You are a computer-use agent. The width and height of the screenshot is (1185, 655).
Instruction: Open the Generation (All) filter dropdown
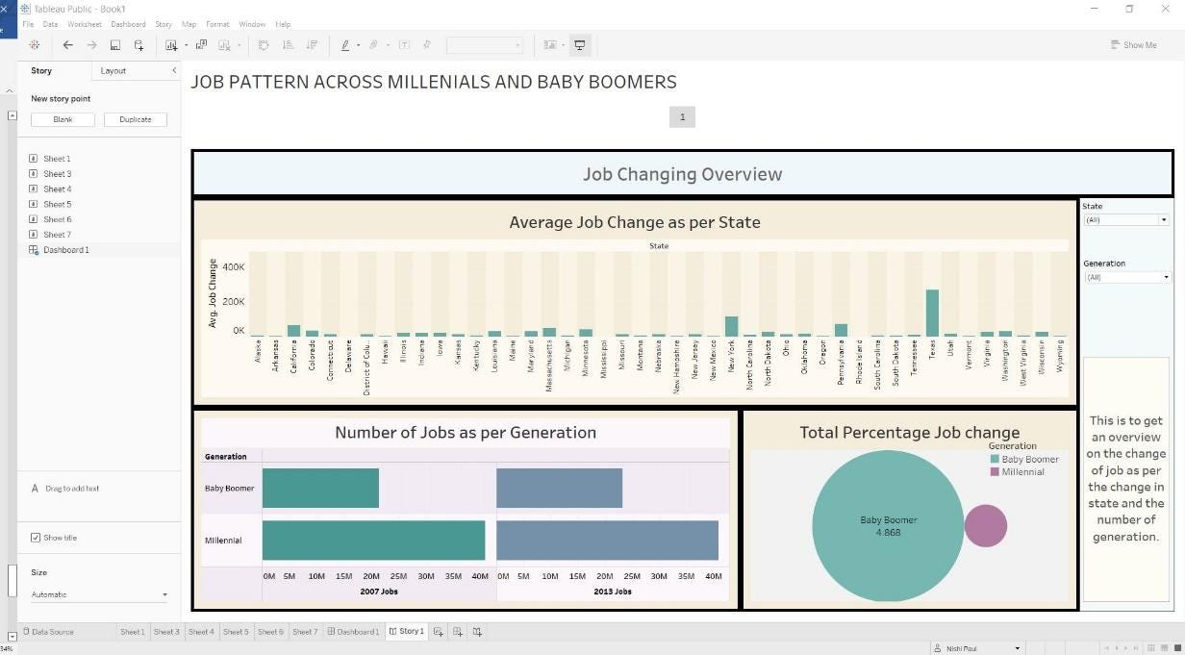coord(1165,277)
